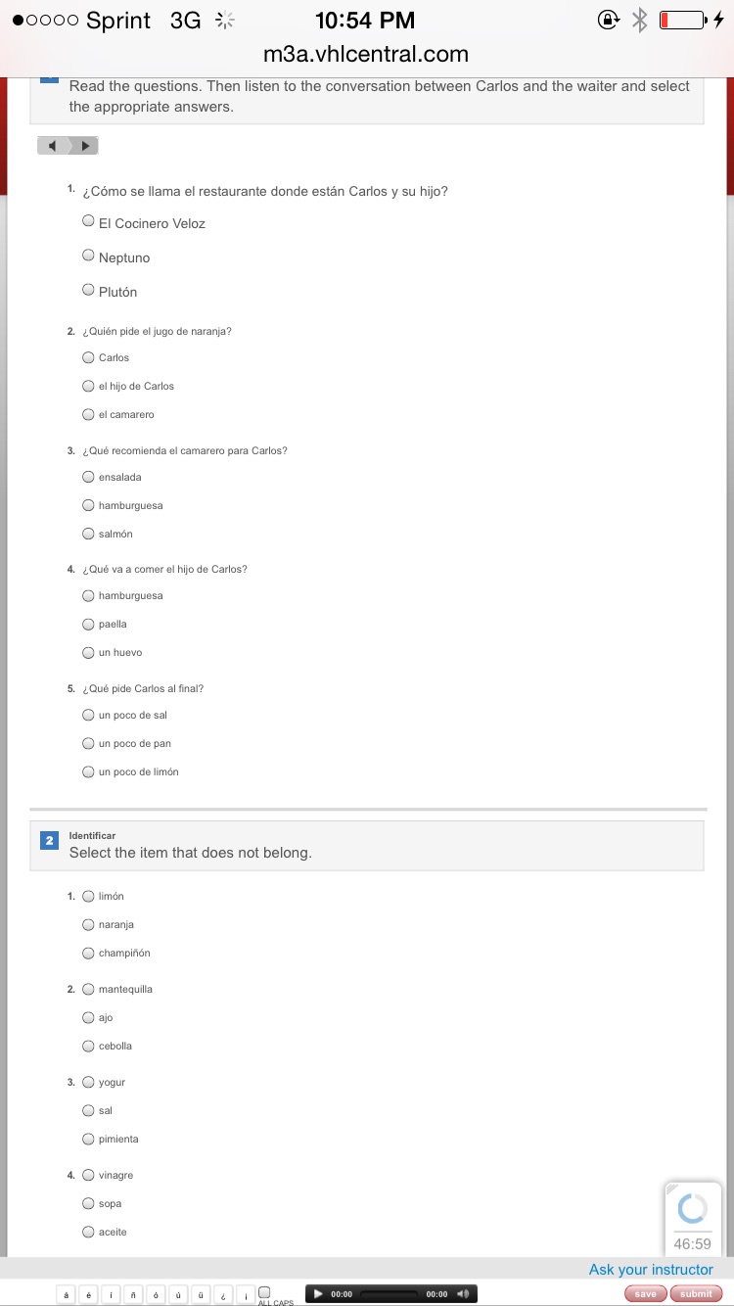Choose the el camarero radio option
Screen dimensions: 734x1306
pyautogui.click(x=89, y=414)
